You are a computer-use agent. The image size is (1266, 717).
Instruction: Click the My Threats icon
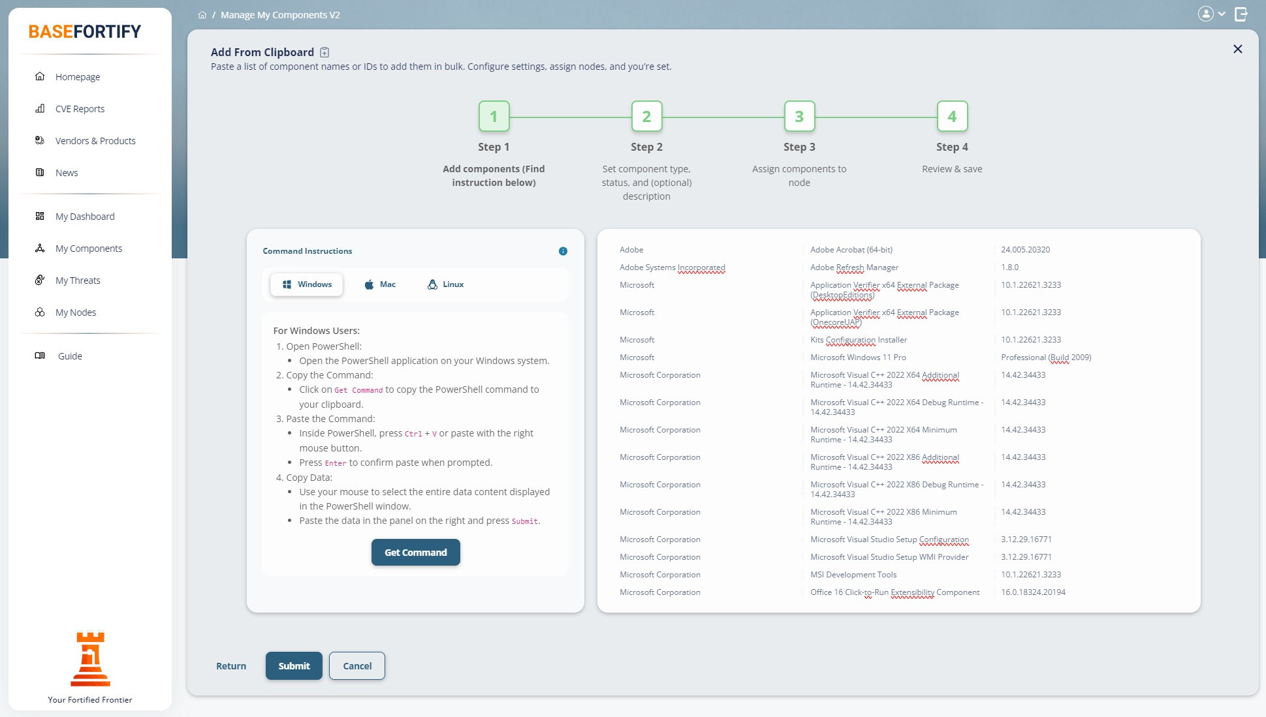tap(40, 281)
